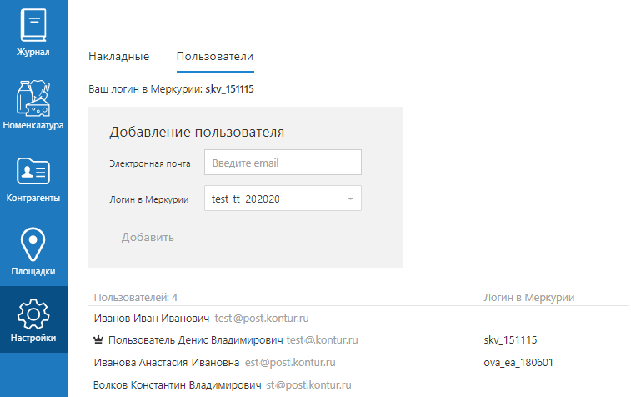Open the test_tt_202020 login combo box
Screen dimensions: 631x397
click(283, 198)
